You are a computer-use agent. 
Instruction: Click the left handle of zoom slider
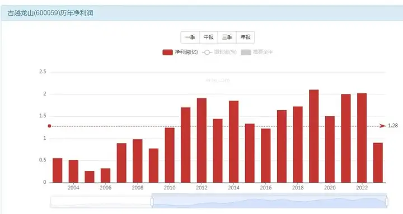click(x=152, y=202)
